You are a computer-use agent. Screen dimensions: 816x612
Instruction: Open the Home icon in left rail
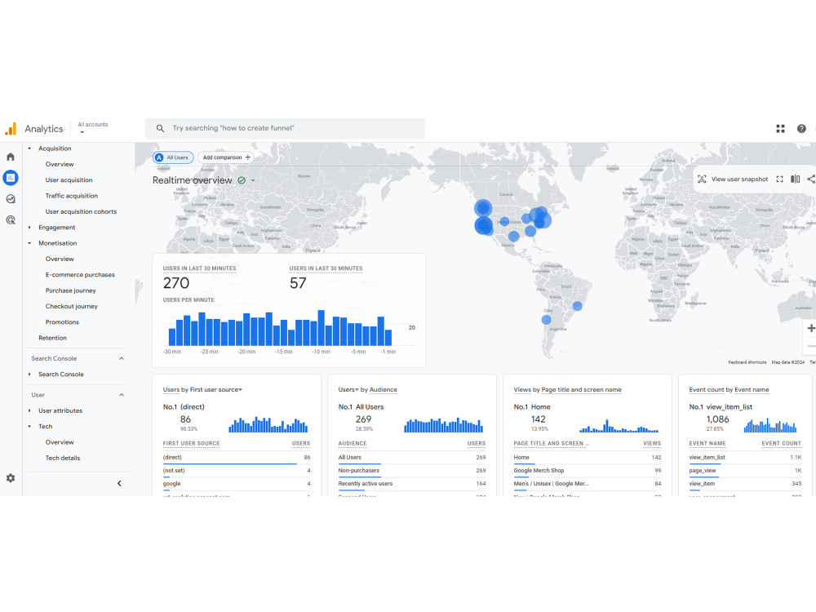(11, 157)
